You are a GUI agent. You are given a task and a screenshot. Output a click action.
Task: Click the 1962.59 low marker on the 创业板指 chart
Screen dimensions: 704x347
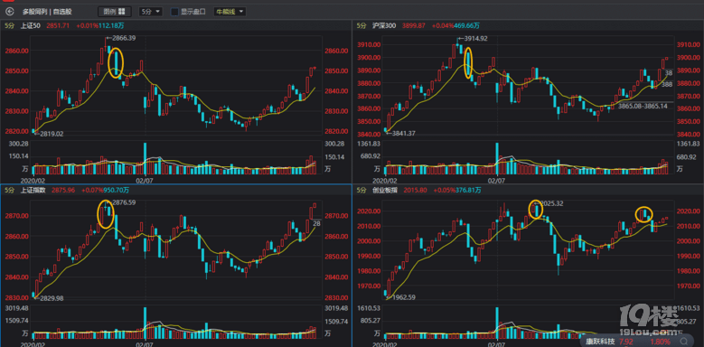click(403, 296)
